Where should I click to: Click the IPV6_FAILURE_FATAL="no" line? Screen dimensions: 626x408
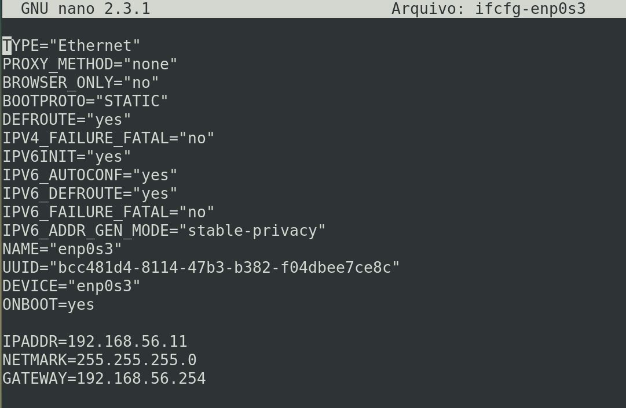pyautogui.click(x=108, y=212)
